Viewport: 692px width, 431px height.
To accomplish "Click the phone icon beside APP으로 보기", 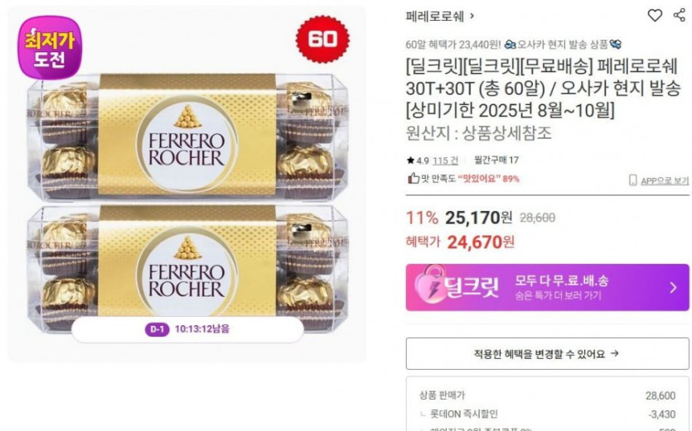I will (633, 180).
